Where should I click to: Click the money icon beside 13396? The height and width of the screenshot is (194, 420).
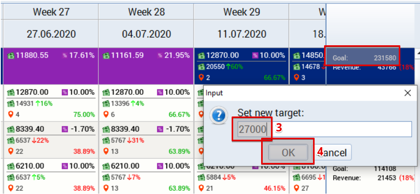pos(106,103)
